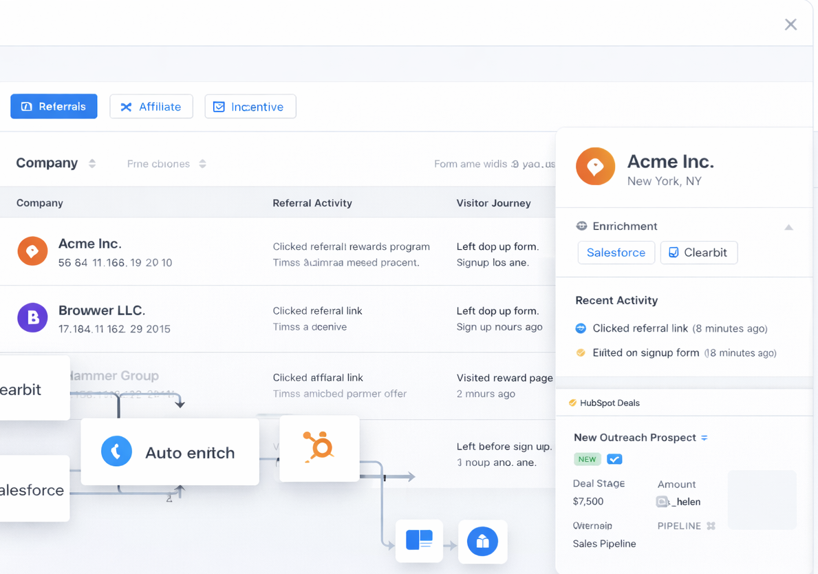Open the Referrals tab button
Viewport: 818px width, 574px height.
tap(54, 107)
